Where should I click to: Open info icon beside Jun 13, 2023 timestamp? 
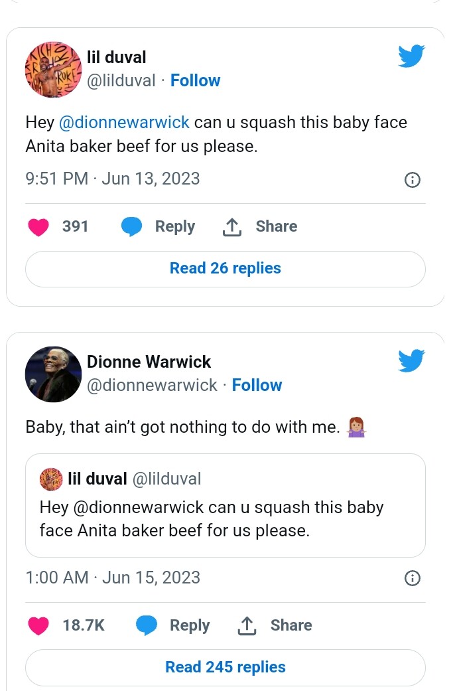tap(413, 180)
